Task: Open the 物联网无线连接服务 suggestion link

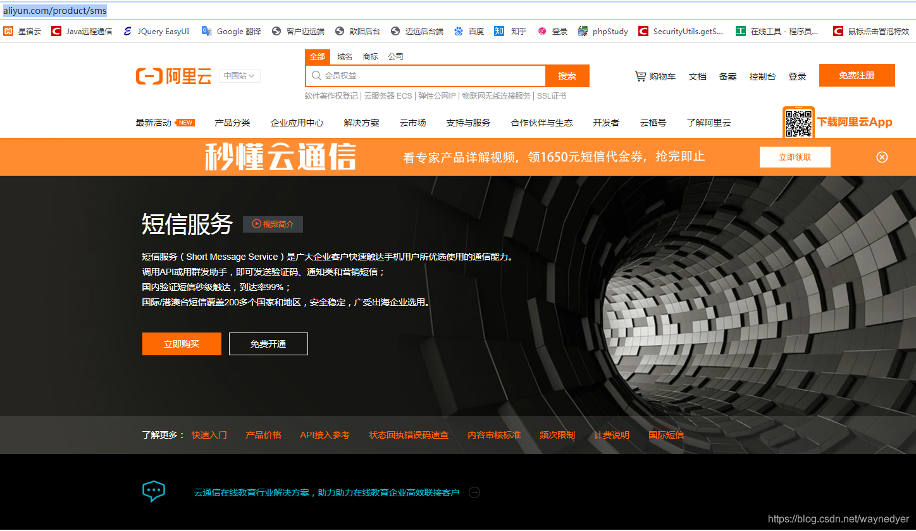Action: 496,96
